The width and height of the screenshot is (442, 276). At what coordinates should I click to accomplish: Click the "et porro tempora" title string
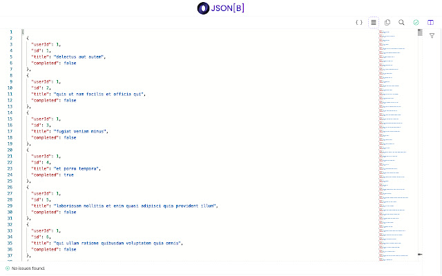(x=76, y=168)
